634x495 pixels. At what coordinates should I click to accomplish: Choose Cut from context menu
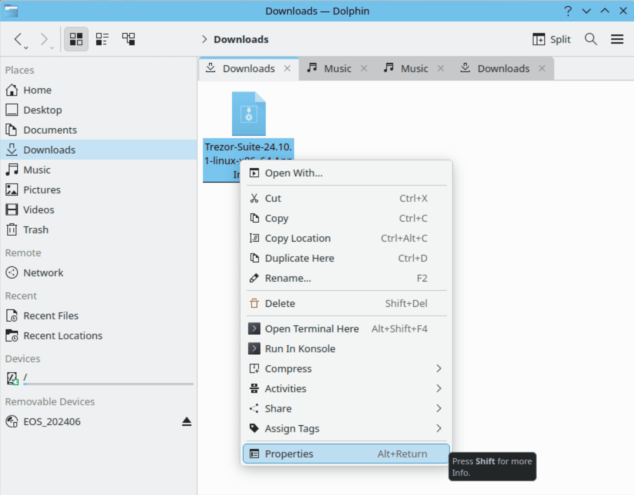pyautogui.click(x=346, y=198)
